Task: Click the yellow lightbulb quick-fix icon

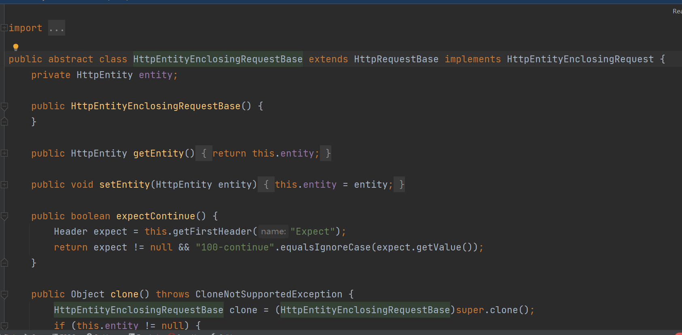Action: click(x=16, y=47)
